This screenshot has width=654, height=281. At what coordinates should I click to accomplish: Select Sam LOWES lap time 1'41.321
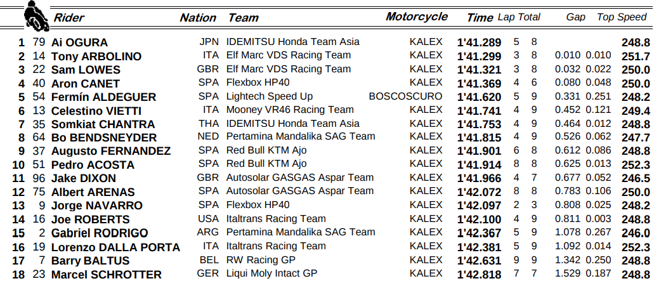(x=479, y=70)
